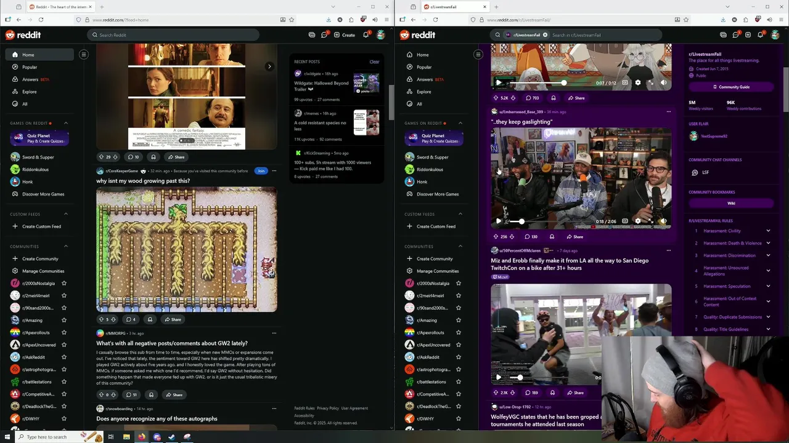Open notifications bell in left Reddit window
Image resolution: width=789 pixels, height=443 pixels.
[366, 35]
